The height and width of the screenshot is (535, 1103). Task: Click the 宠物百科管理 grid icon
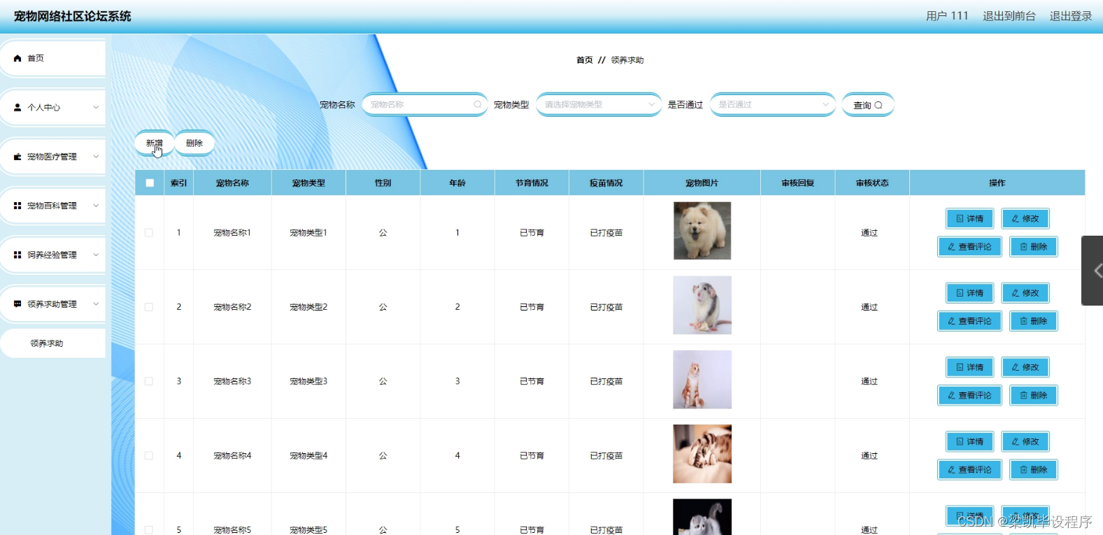(17, 206)
